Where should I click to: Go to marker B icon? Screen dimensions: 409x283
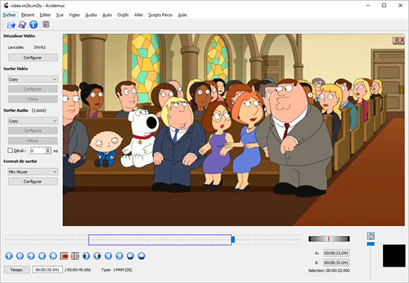coord(141,256)
